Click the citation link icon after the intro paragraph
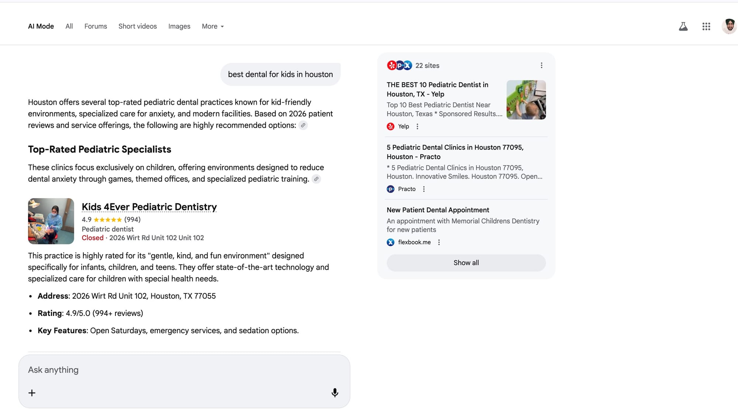Image resolution: width=738 pixels, height=416 pixels. pos(303,126)
